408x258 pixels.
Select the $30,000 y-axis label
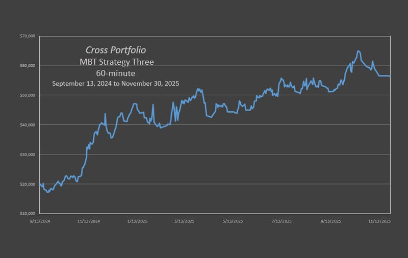[27, 154]
